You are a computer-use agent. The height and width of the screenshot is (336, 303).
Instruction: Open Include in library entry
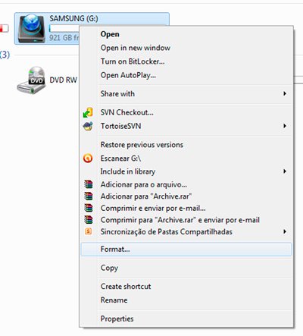[x=186, y=171]
